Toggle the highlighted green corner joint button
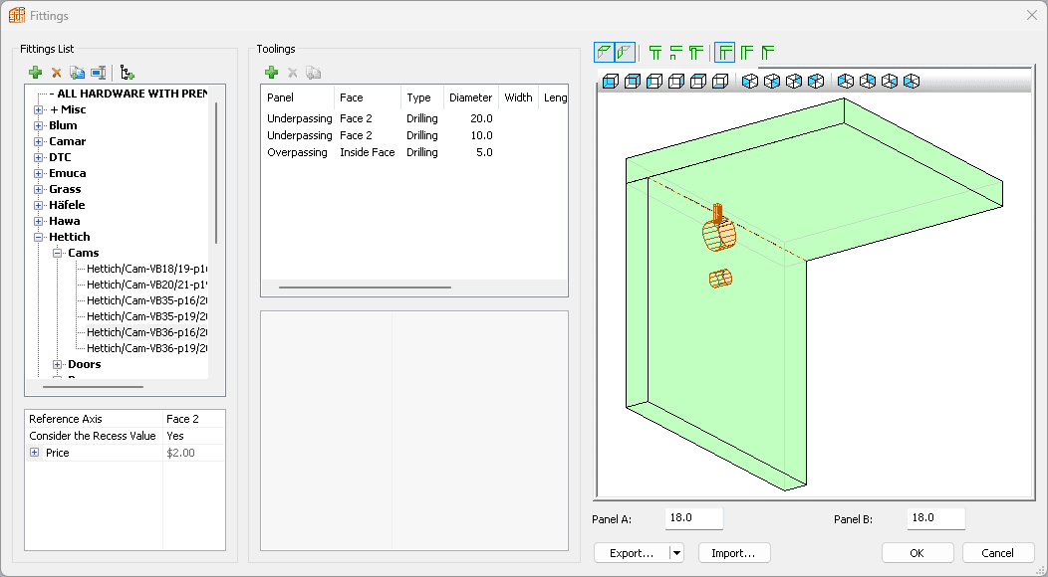1048x577 pixels. (725, 53)
